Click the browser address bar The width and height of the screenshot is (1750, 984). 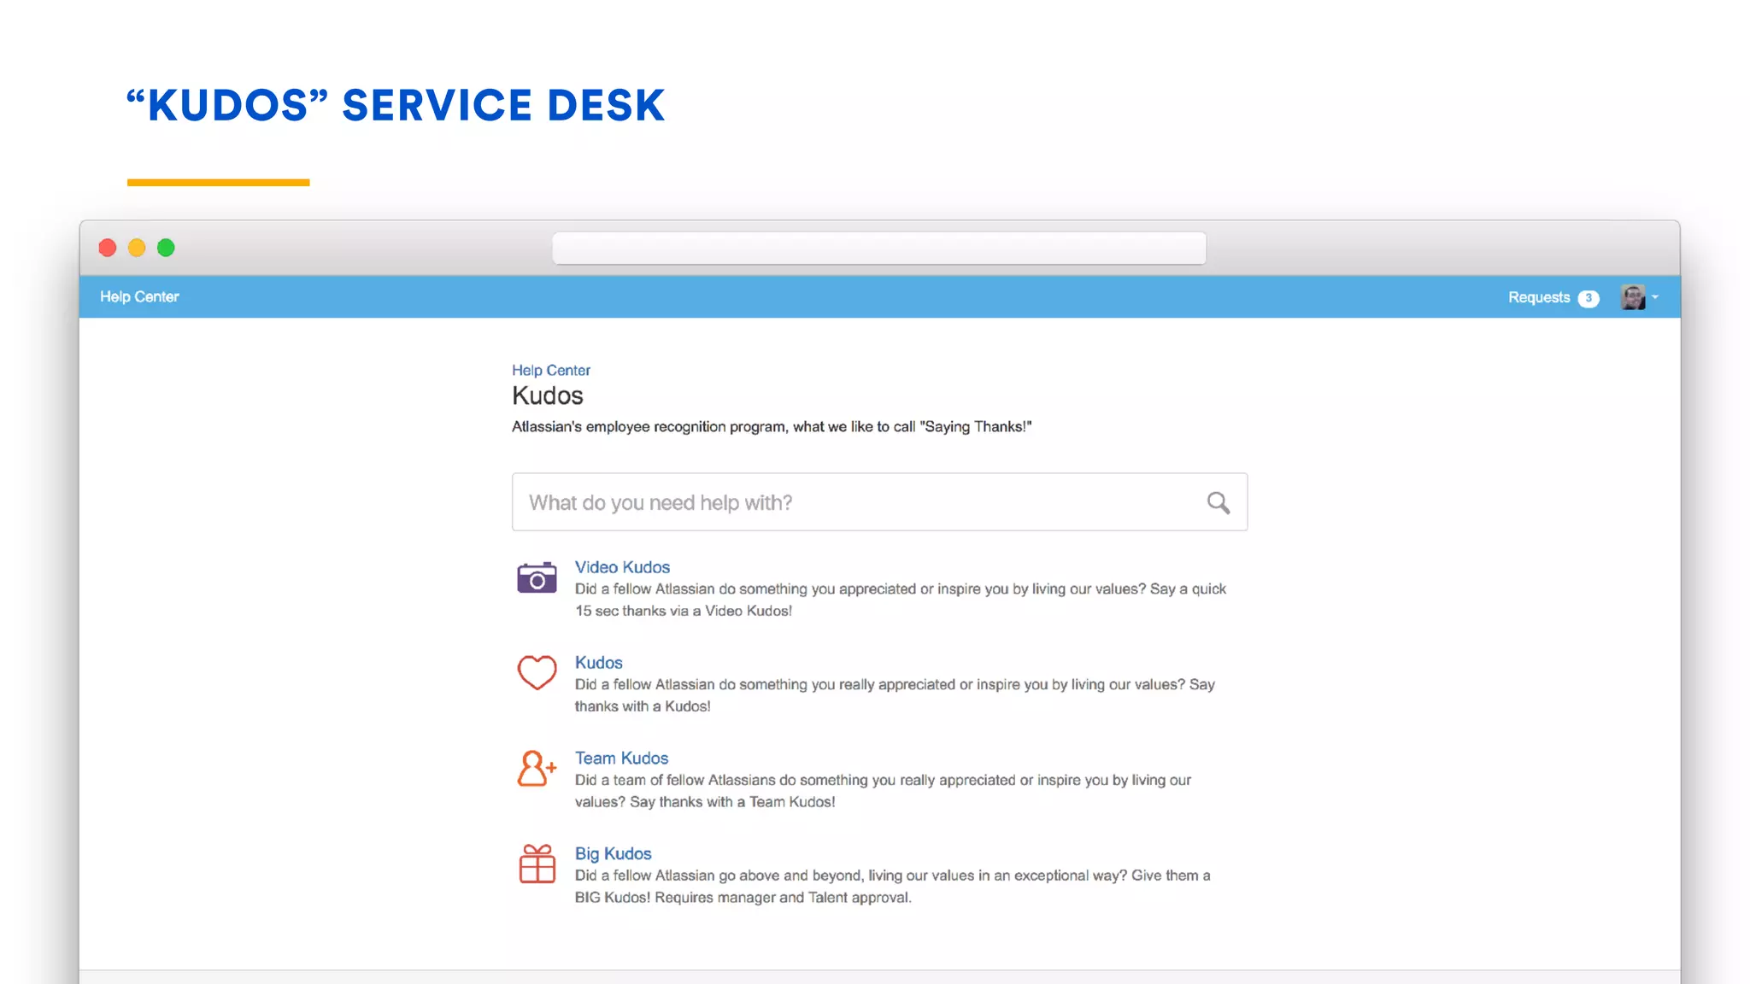(x=879, y=248)
